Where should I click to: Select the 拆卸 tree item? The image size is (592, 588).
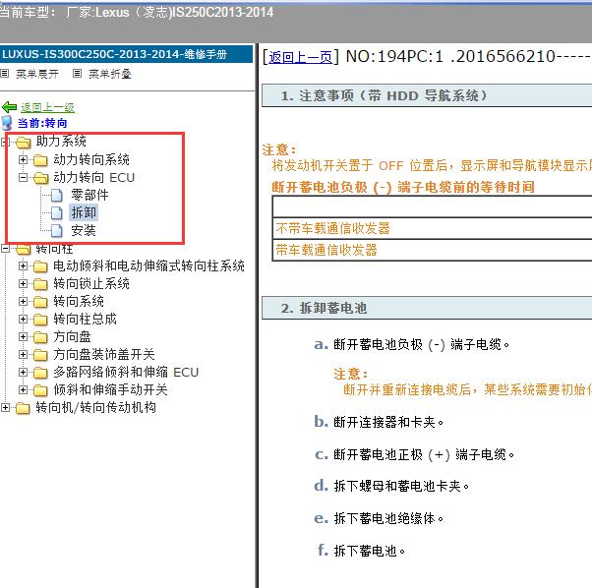[x=84, y=212]
